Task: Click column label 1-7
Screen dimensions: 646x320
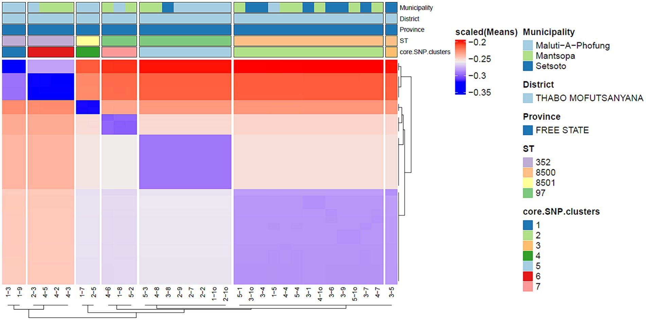Action: point(82,292)
